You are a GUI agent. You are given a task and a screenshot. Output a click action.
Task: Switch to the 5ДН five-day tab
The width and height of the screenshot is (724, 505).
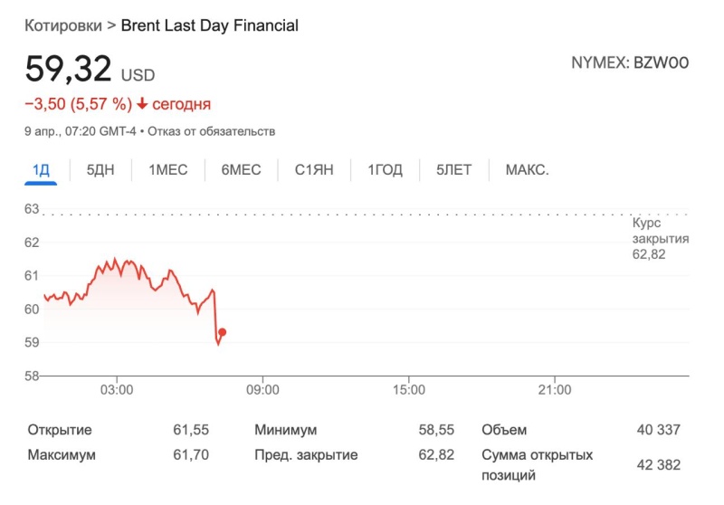point(100,170)
